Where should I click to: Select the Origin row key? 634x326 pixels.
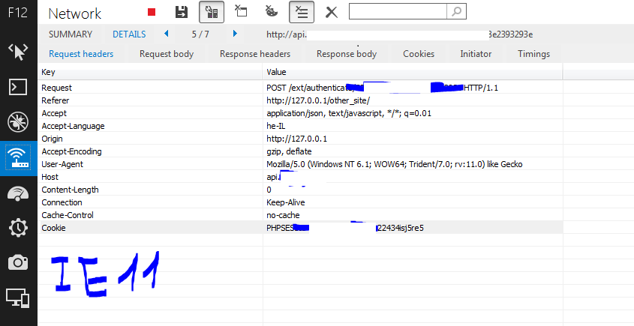[x=53, y=139]
